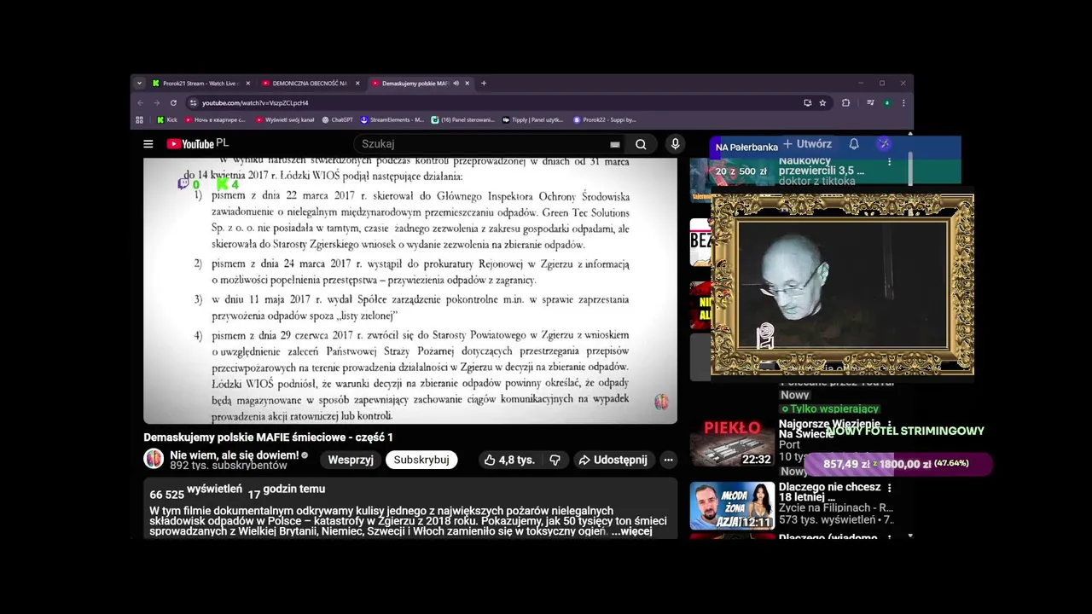The image size is (1092, 614).
Task: Open the (16) Panel sterowania bookmark
Action: point(463,120)
